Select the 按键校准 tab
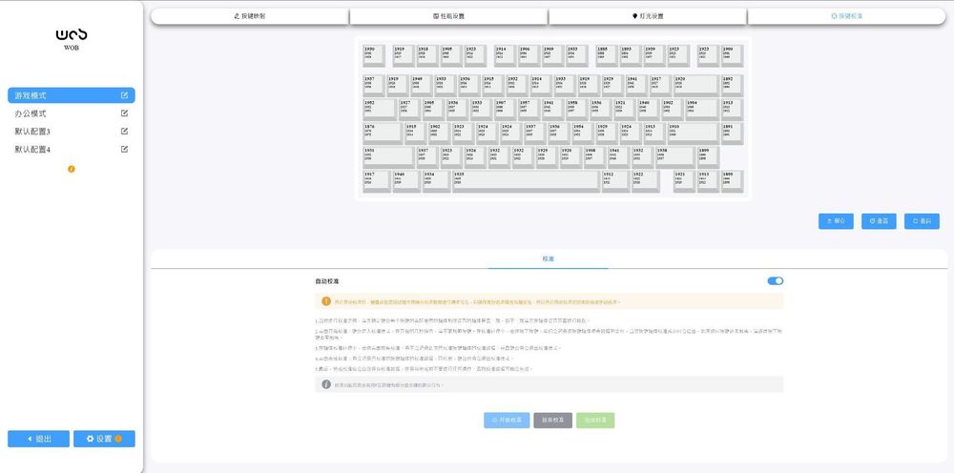954x473 pixels. pyautogui.click(x=846, y=16)
